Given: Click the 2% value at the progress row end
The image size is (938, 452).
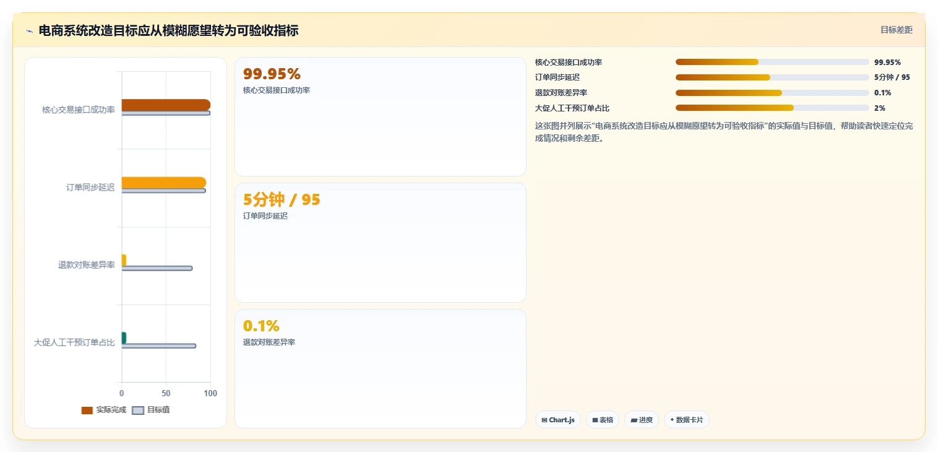Looking at the screenshot, I should pos(879,108).
